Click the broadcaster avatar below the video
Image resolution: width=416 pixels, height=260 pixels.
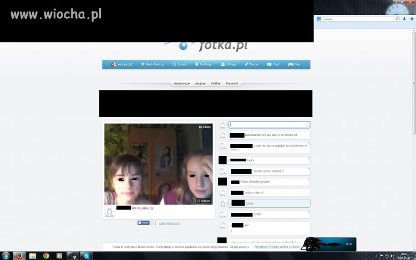click(x=109, y=212)
